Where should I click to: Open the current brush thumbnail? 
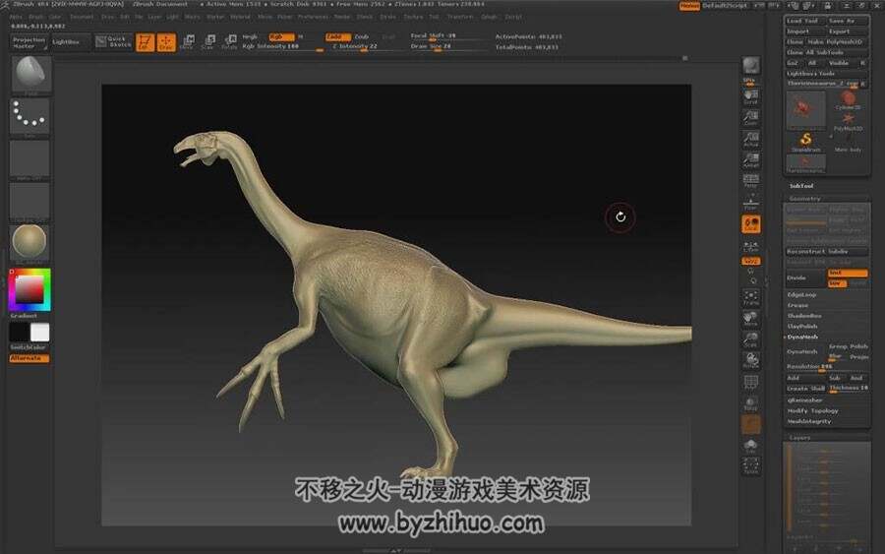pyautogui.click(x=30, y=74)
